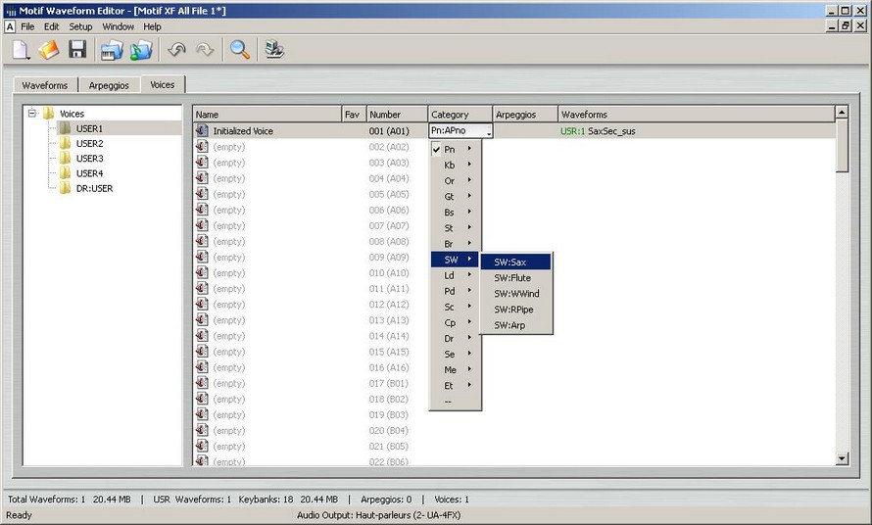Save with the floppy disk icon

point(77,50)
